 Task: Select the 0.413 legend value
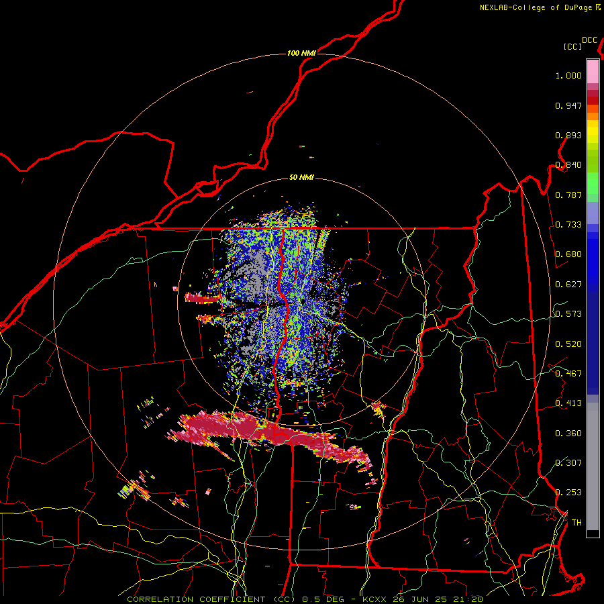tap(568, 403)
